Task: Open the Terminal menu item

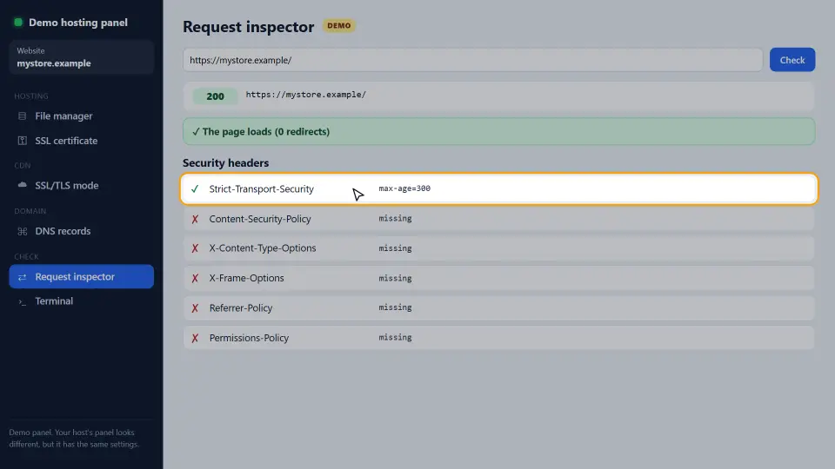Action: point(82,301)
